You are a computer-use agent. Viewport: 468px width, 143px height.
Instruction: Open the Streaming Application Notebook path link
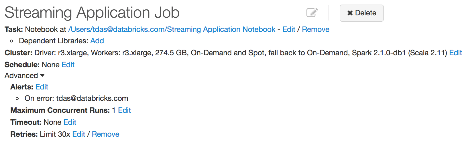171,29
